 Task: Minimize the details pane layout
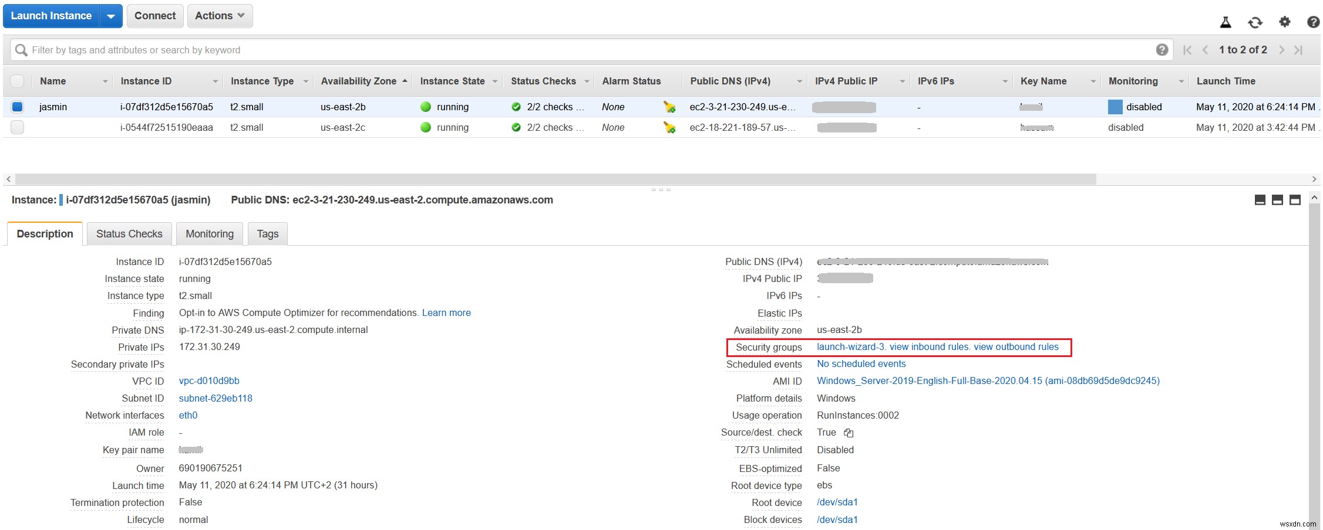pyautogui.click(x=1260, y=200)
